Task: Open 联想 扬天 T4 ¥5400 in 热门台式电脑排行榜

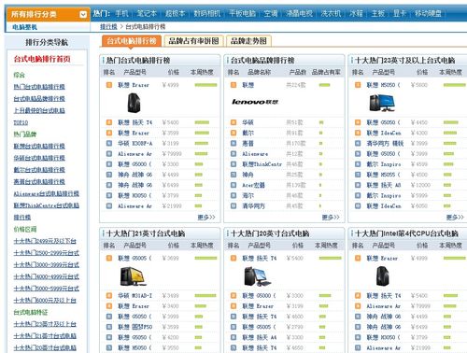Action: (x=135, y=122)
